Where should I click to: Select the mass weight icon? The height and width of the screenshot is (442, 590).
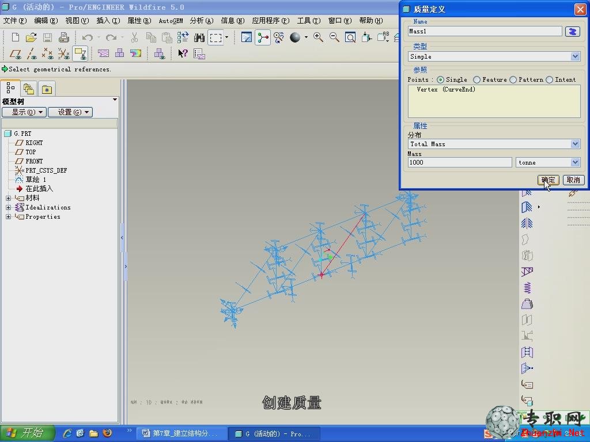coord(527,304)
